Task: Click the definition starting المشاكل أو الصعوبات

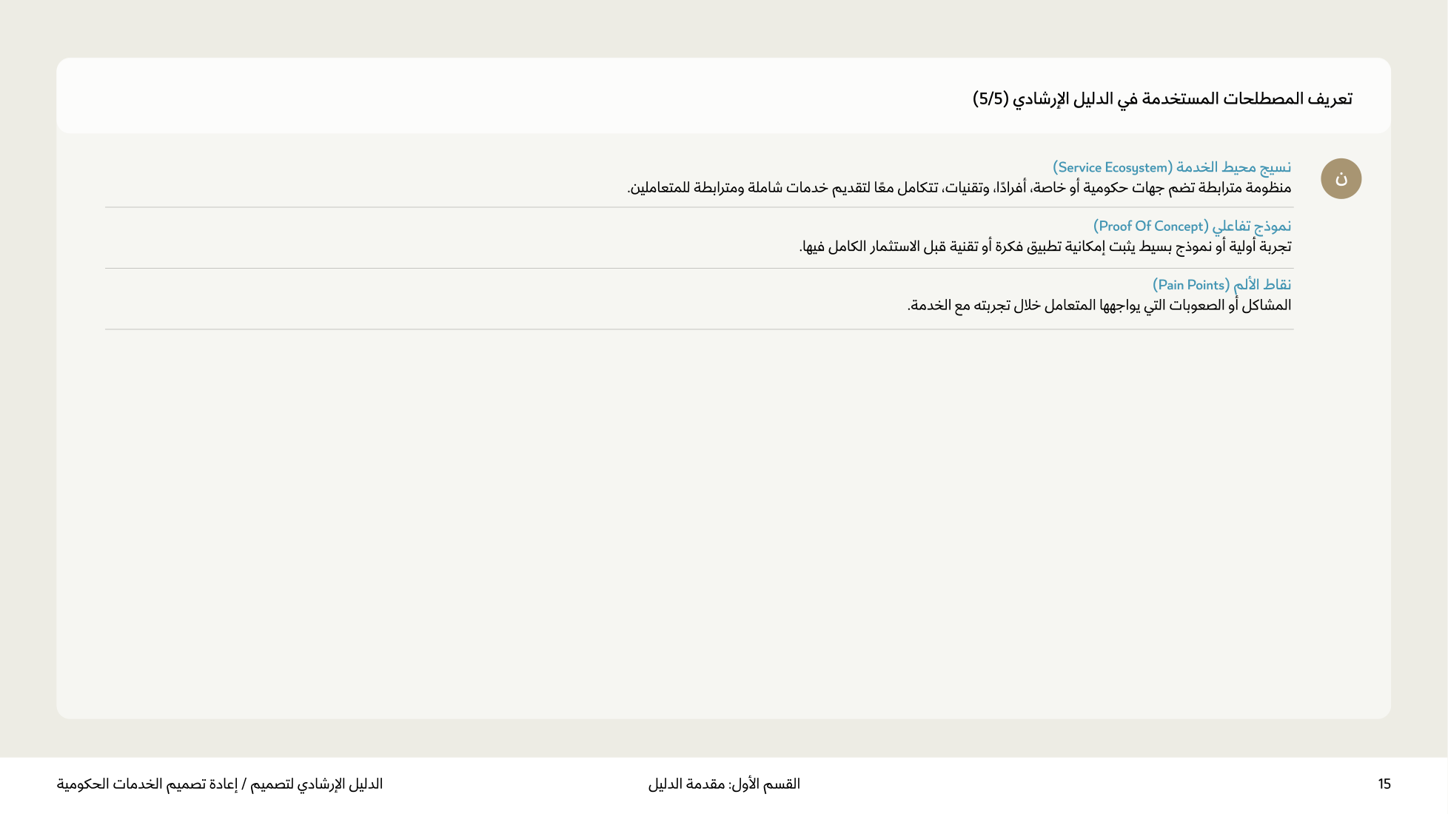Action: [1099, 305]
